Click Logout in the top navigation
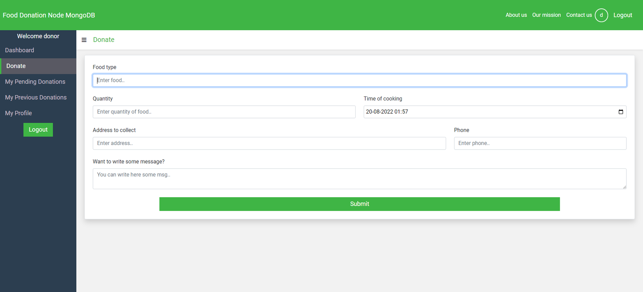 [x=623, y=15]
